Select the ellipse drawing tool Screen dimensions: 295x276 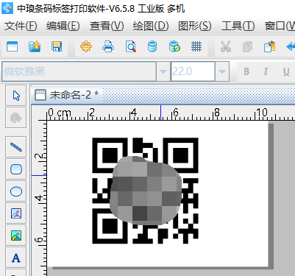(x=16, y=191)
